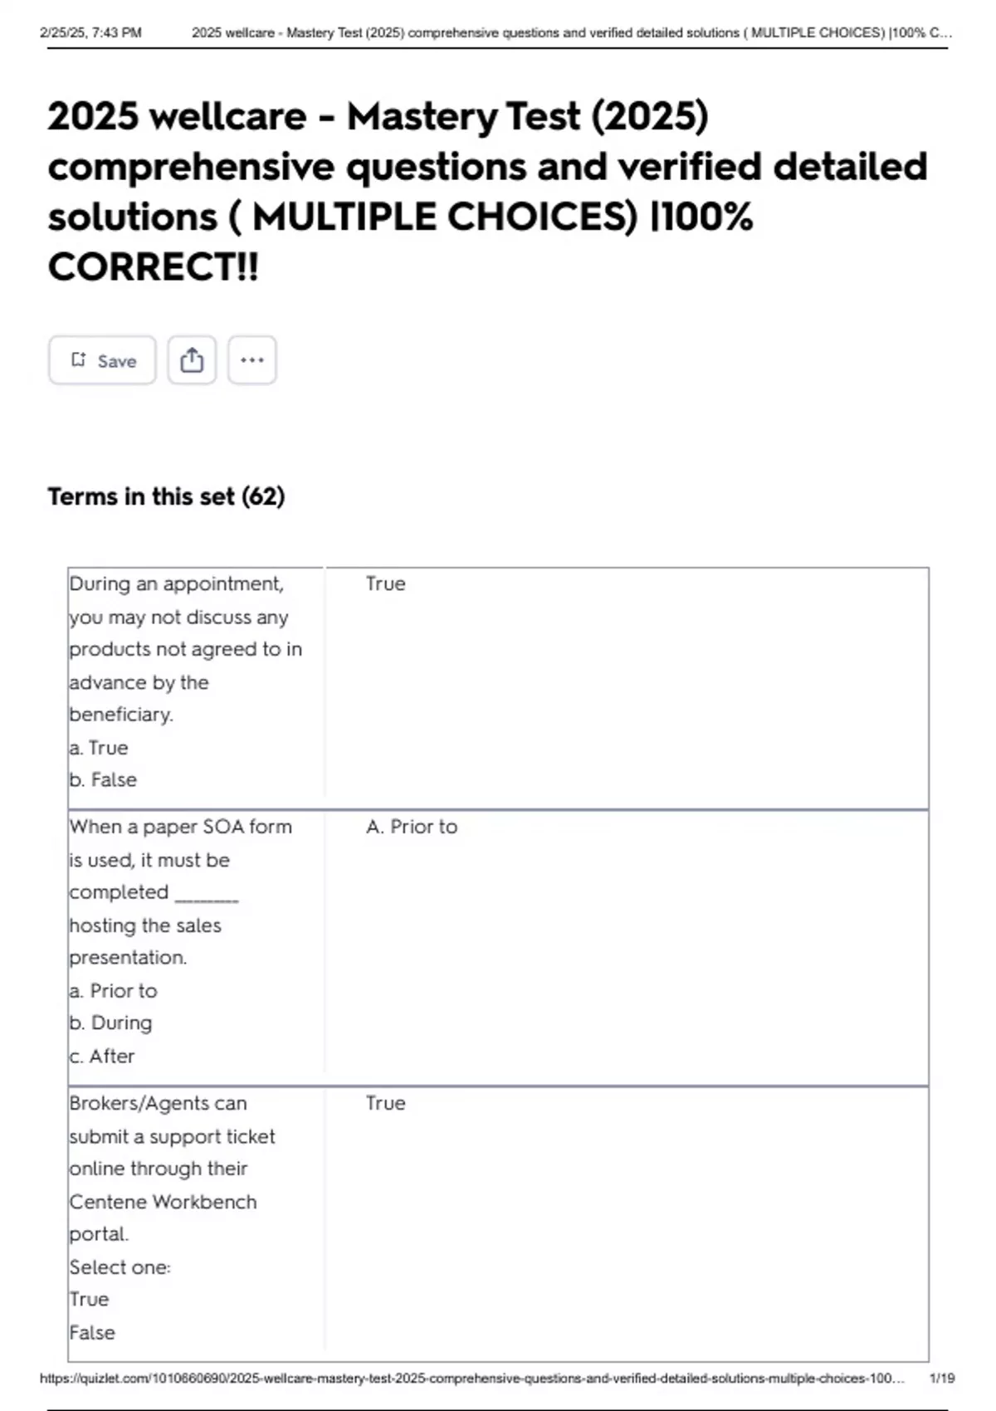Click the 'Select one:' label
The height and width of the screenshot is (1411, 996).
(120, 1267)
